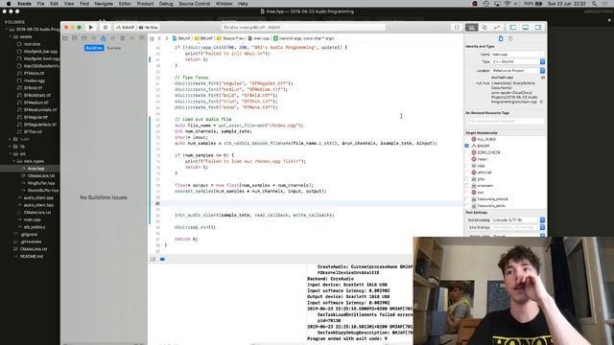614x345 pixels.
Task: Open the Breakpoint navigator icon
Action: [132, 38]
